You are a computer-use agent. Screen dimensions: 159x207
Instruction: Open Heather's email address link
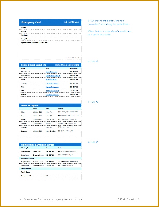[x=52, y=94]
